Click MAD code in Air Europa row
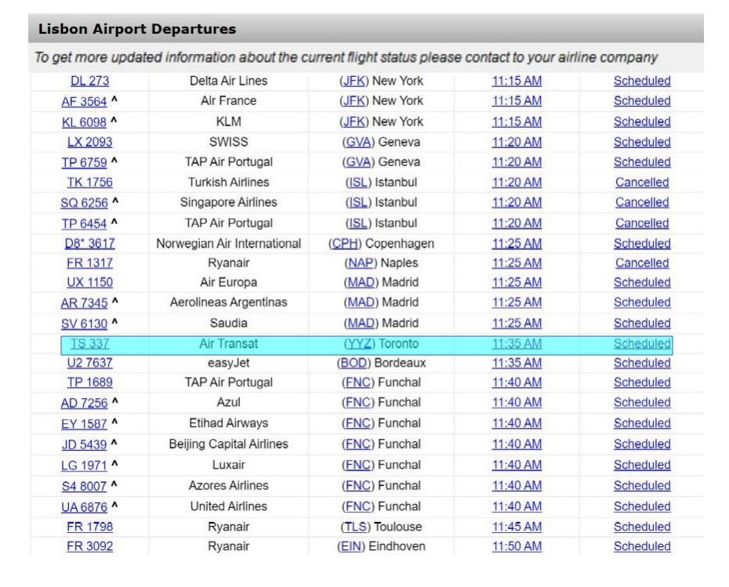The image size is (729, 587). 361,283
